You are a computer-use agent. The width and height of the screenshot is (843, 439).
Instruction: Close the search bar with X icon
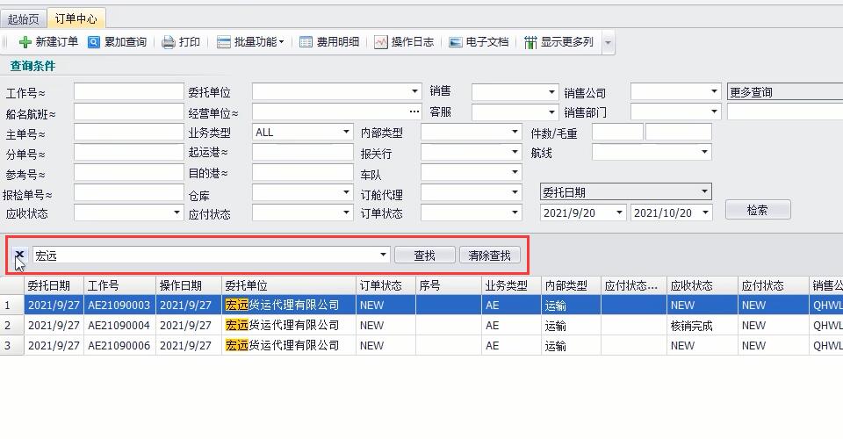[19, 255]
